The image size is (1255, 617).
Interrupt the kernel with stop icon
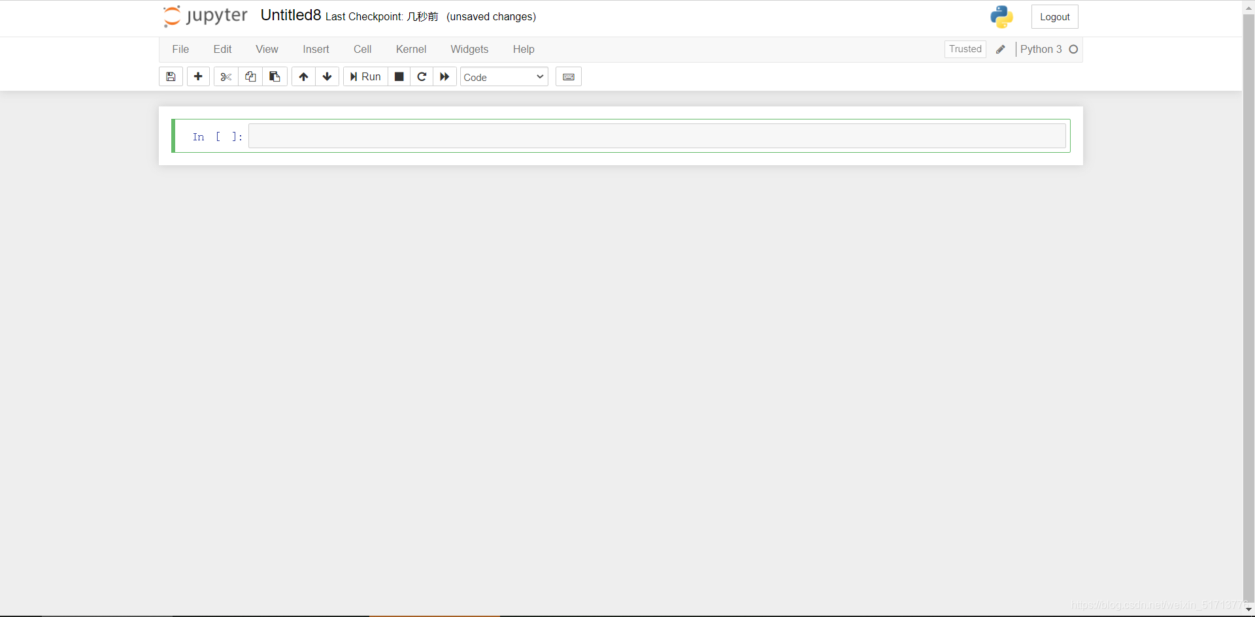coord(399,77)
